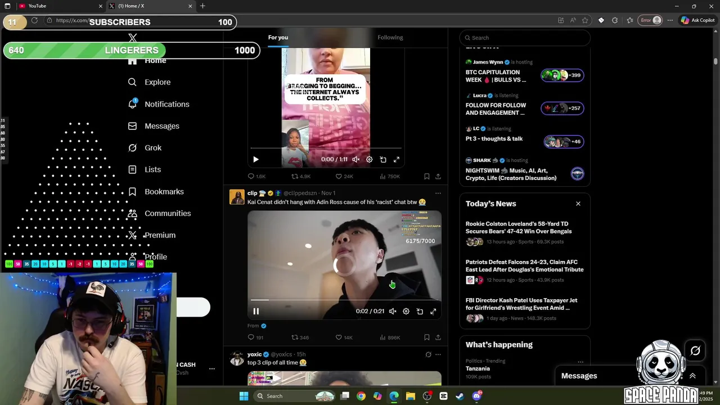This screenshot has width=720, height=405.
Task: Unmute the Kai Cenat clip video
Action: tap(393, 311)
